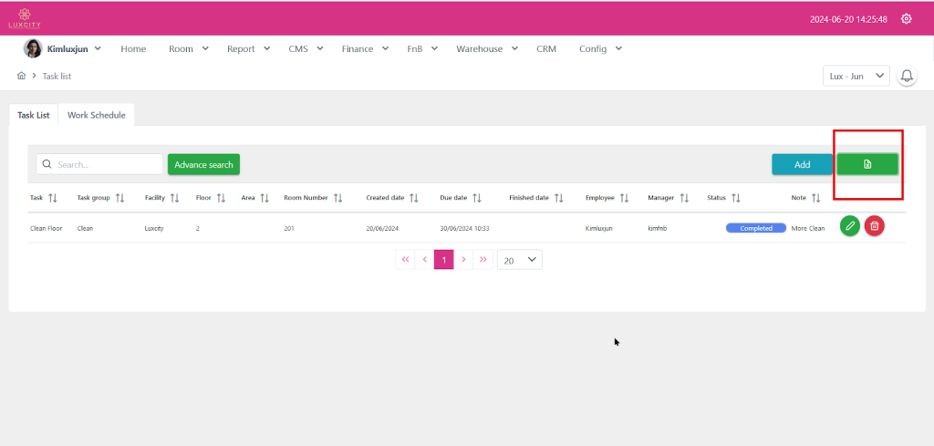934x446 pixels.
Task: Open the page size 20 dropdown
Action: pyautogui.click(x=520, y=260)
